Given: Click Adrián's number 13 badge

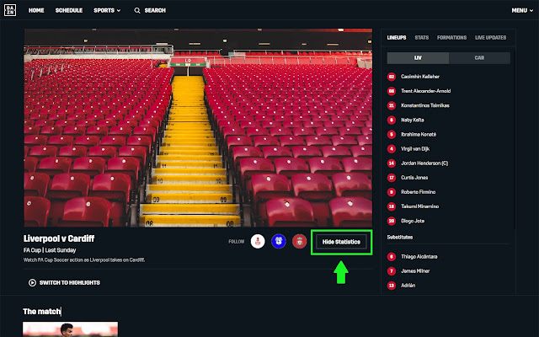Looking at the screenshot, I should 391,286.
